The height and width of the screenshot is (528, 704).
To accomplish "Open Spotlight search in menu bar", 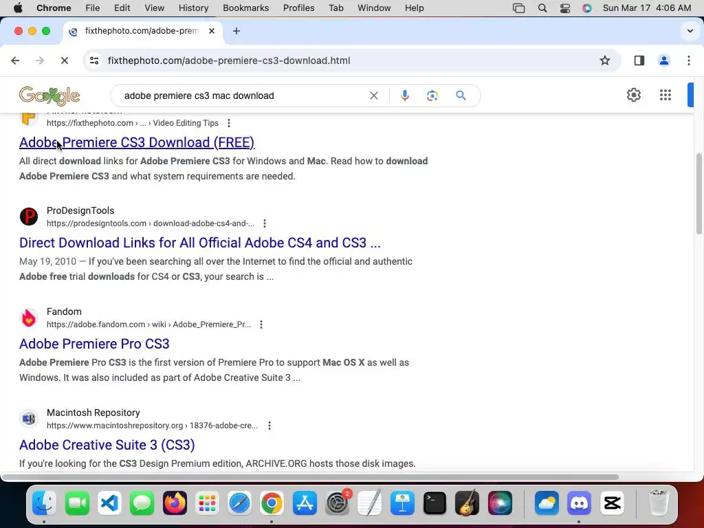I will click(x=542, y=8).
